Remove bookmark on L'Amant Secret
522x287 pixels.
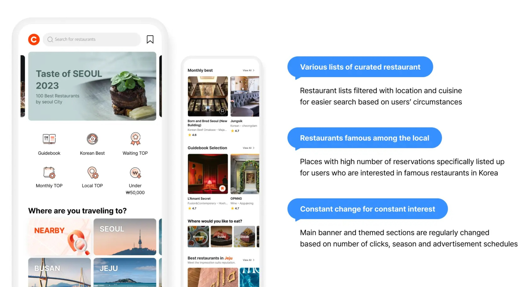click(222, 189)
